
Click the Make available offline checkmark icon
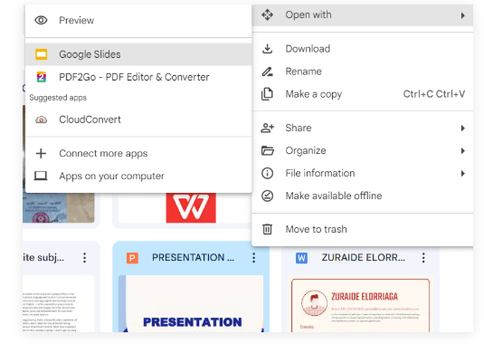[267, 196]
